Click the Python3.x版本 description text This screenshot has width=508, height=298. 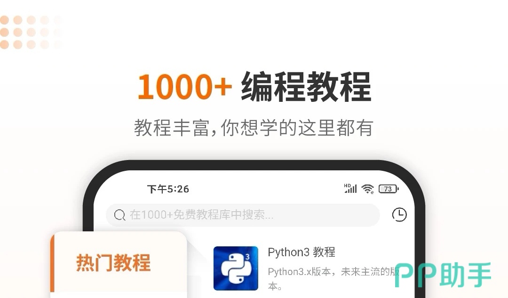click(x=333, y=278)
